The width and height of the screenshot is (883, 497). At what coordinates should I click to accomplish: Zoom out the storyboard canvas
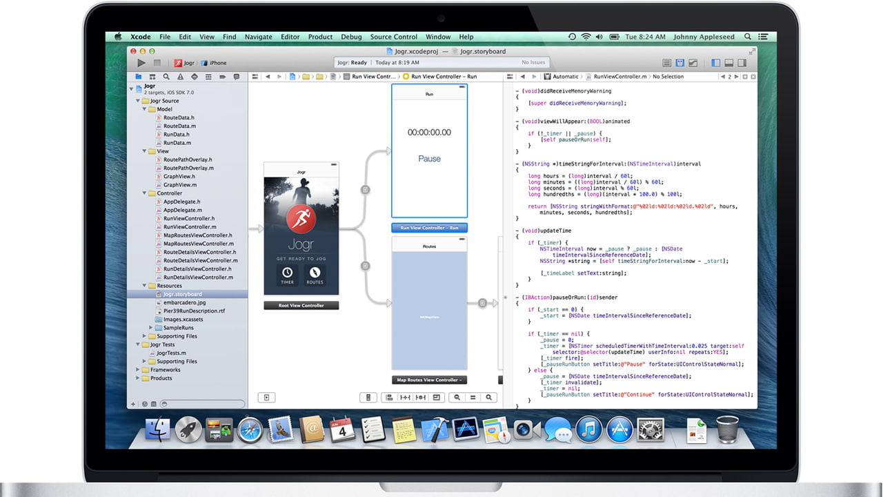point(457,398)
